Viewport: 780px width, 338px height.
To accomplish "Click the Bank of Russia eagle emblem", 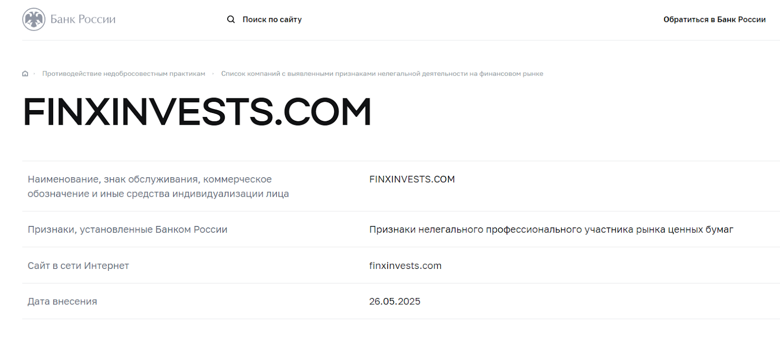I will pos(34,19).
